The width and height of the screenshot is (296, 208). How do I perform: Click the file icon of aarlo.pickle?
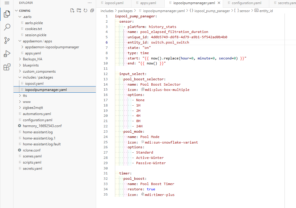[22, 23]
